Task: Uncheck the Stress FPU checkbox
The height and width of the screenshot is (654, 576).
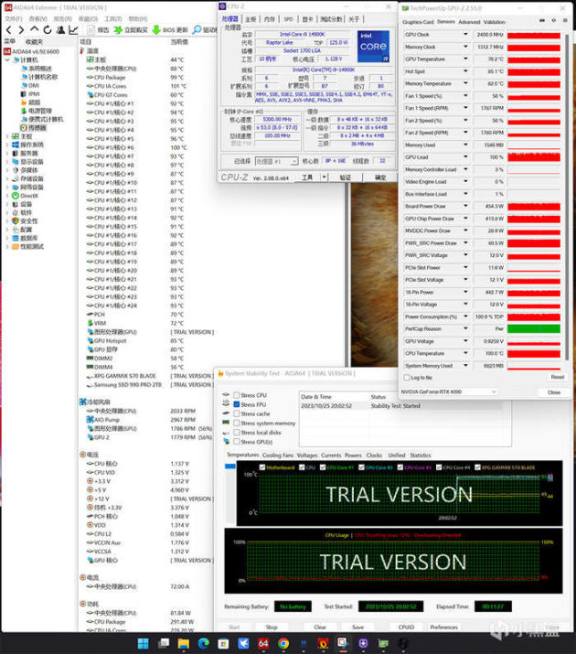Action: click(x=236, y=404)
